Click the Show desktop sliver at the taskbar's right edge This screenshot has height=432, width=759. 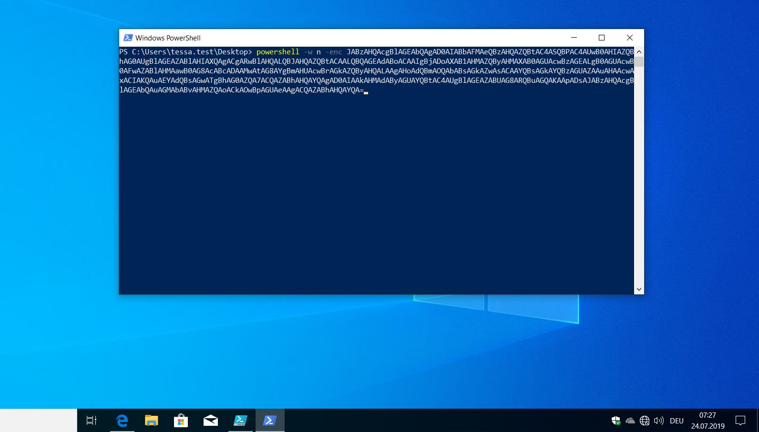(x=758, y=421)
